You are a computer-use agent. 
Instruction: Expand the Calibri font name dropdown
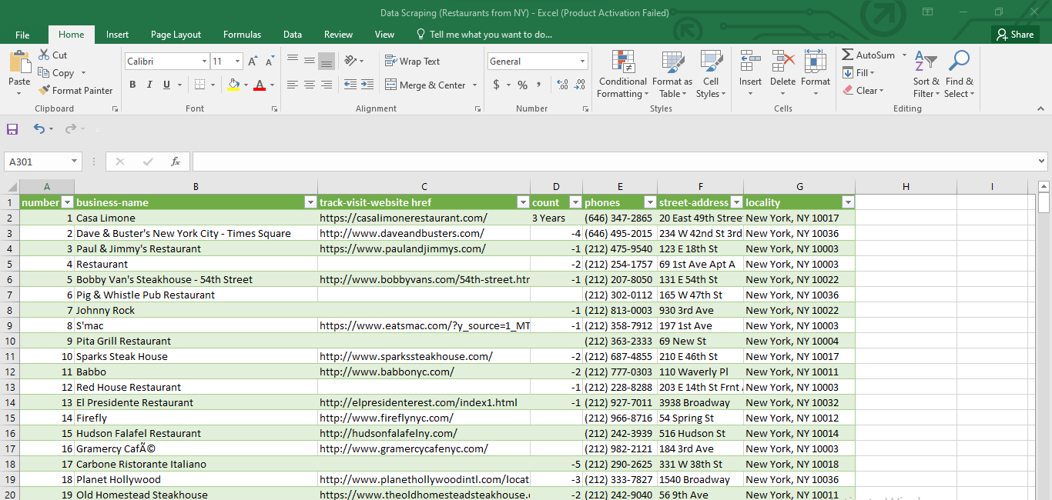(204, 62)
